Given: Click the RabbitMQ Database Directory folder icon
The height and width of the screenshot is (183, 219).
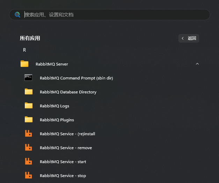Looking at the screenshot, I should [29, 92].
